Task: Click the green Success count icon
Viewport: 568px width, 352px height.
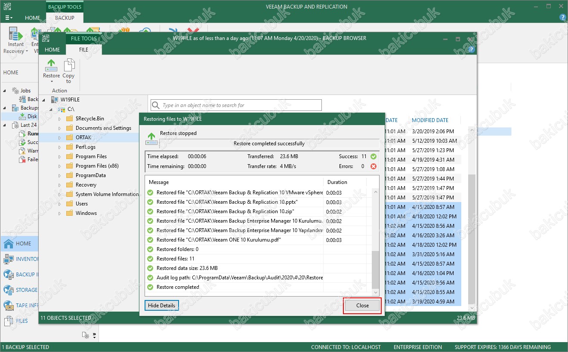Action: 374,156
